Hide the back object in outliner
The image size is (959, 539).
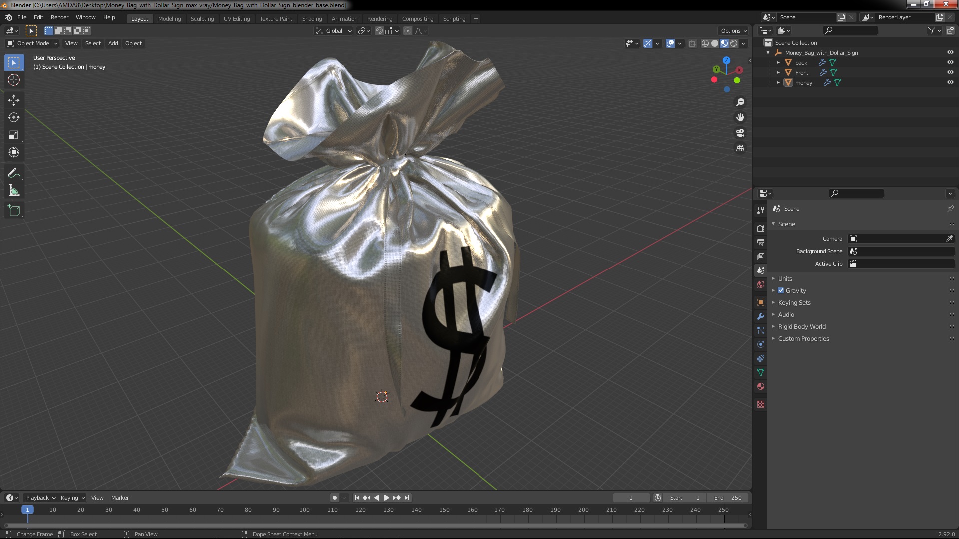pos(950,63)
